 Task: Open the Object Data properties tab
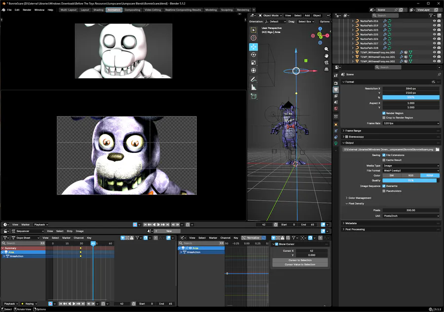pyautogui.click(x=336, y=143)
